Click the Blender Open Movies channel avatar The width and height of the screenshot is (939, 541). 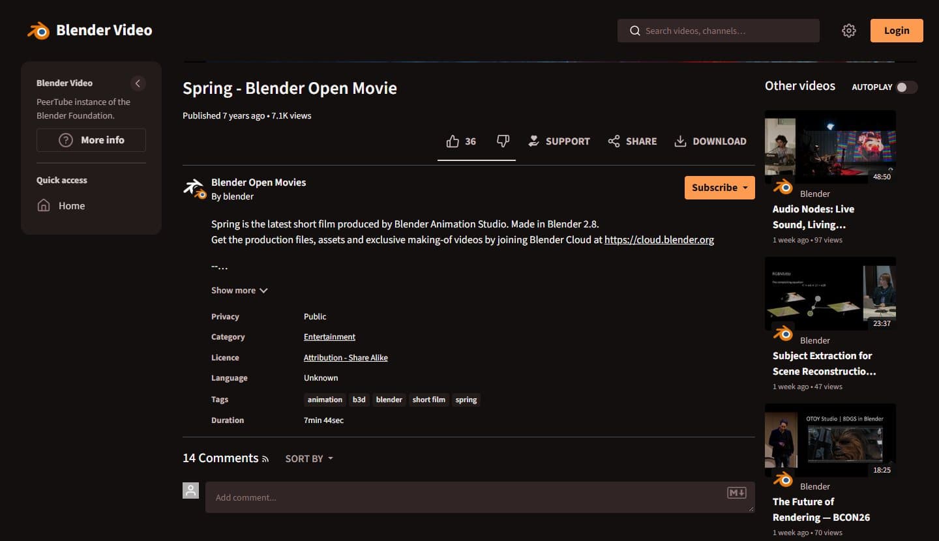[x=194, y=188]
